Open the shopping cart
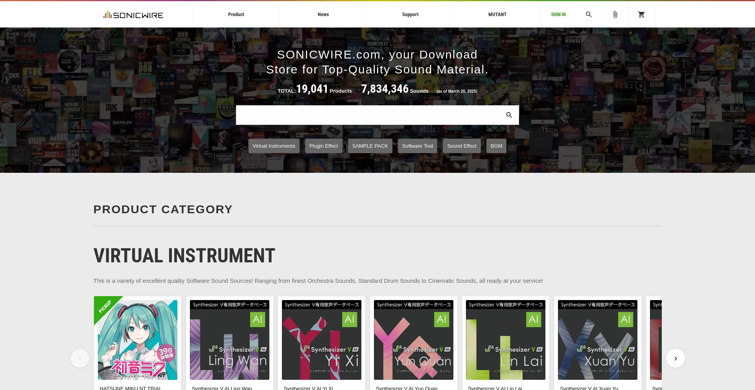 tap(641, 15)
